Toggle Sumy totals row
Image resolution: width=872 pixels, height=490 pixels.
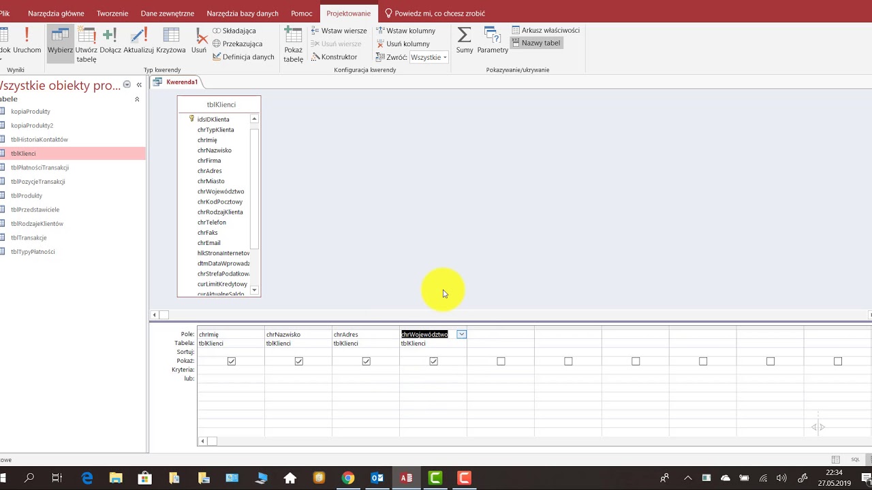465,41
